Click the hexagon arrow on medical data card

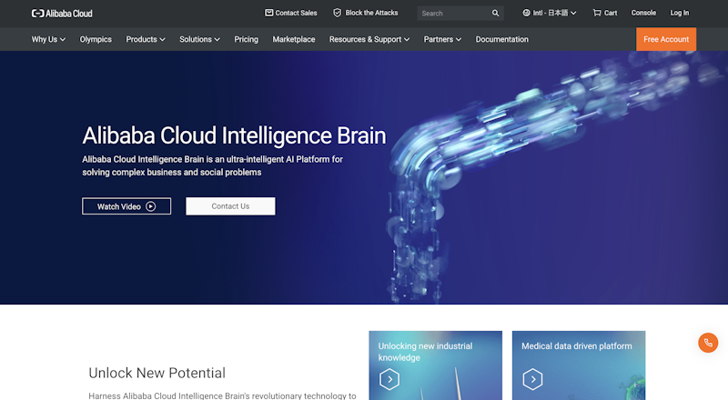[532, 379]
